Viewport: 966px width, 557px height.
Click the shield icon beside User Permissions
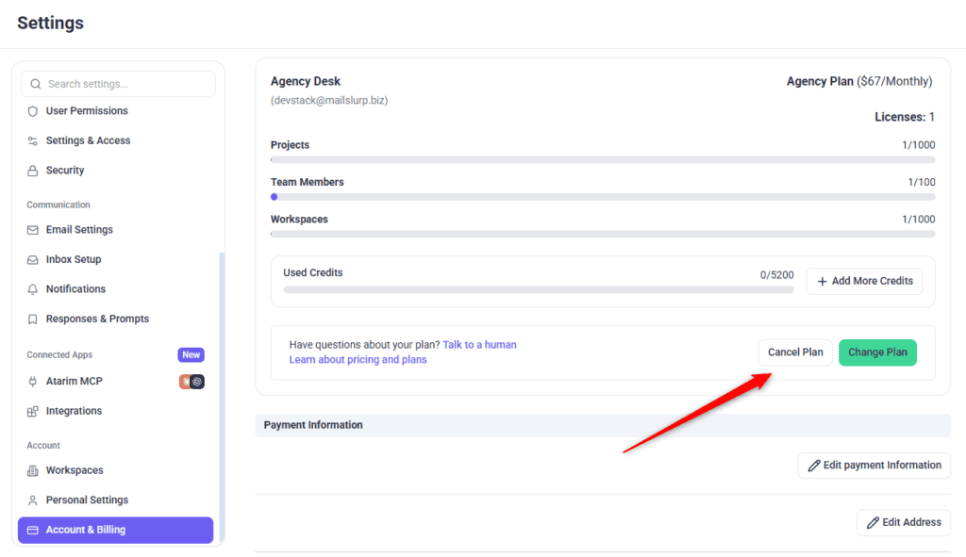coord(33,111)
